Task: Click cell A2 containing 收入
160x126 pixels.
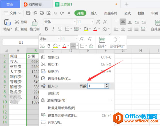Action: [18, 61]
